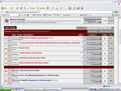The image size is (121, 91).
Task: Expand Google search box history dropdown
Action: (19, 15)
